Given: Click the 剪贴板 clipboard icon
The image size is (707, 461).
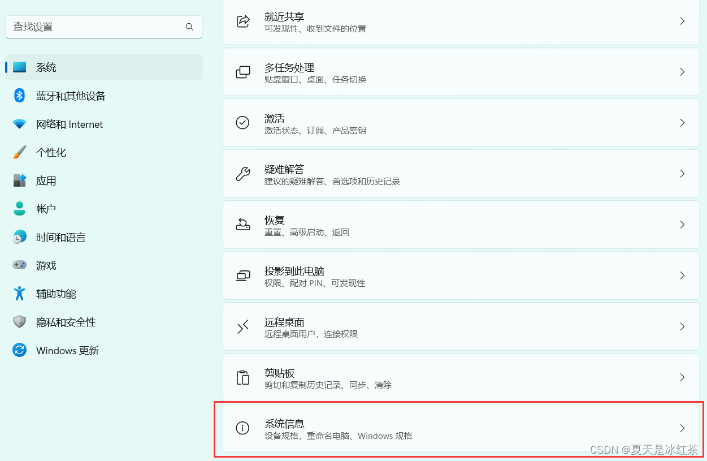Looking at the screenshot, I should (243, 377).
